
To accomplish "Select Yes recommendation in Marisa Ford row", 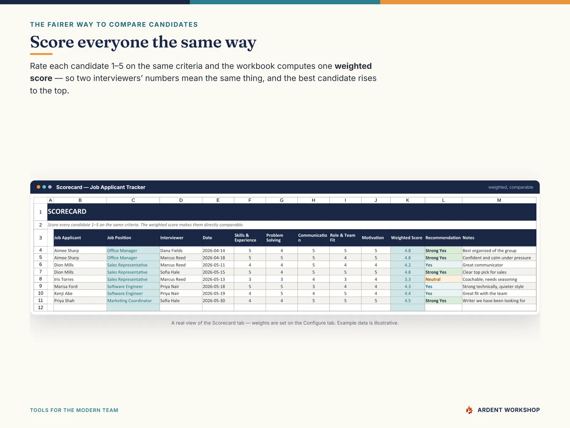I will (444, 286).
